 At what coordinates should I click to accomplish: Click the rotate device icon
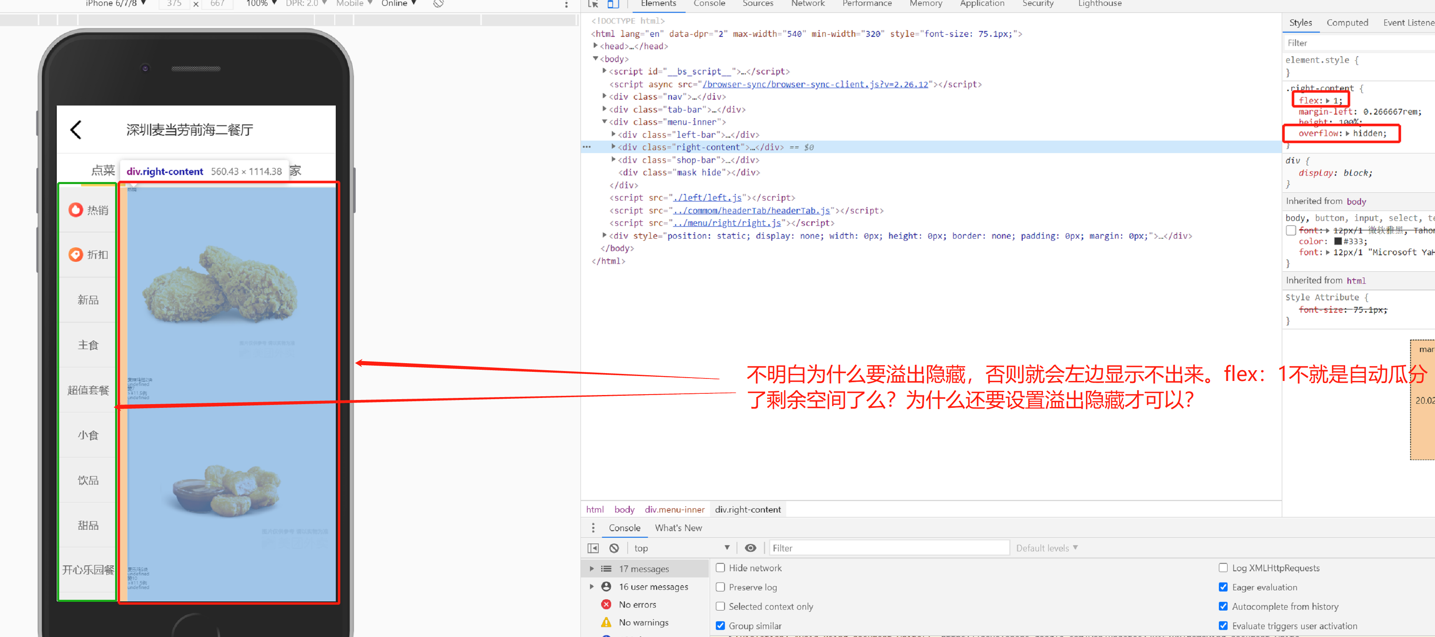tap(438, 3)
